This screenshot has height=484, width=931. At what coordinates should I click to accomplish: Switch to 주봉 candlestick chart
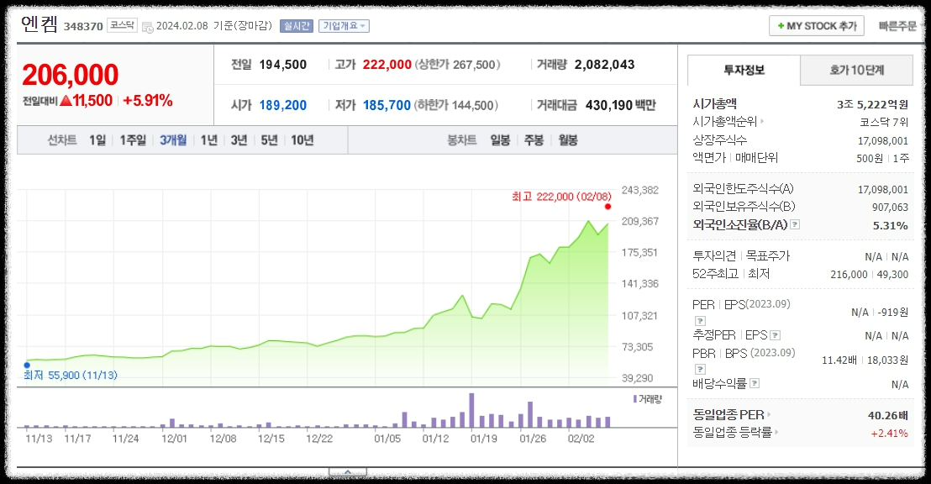coord(534,140)
